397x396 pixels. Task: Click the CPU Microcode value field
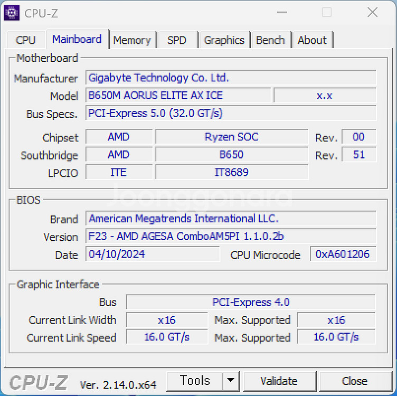point(343,254)
